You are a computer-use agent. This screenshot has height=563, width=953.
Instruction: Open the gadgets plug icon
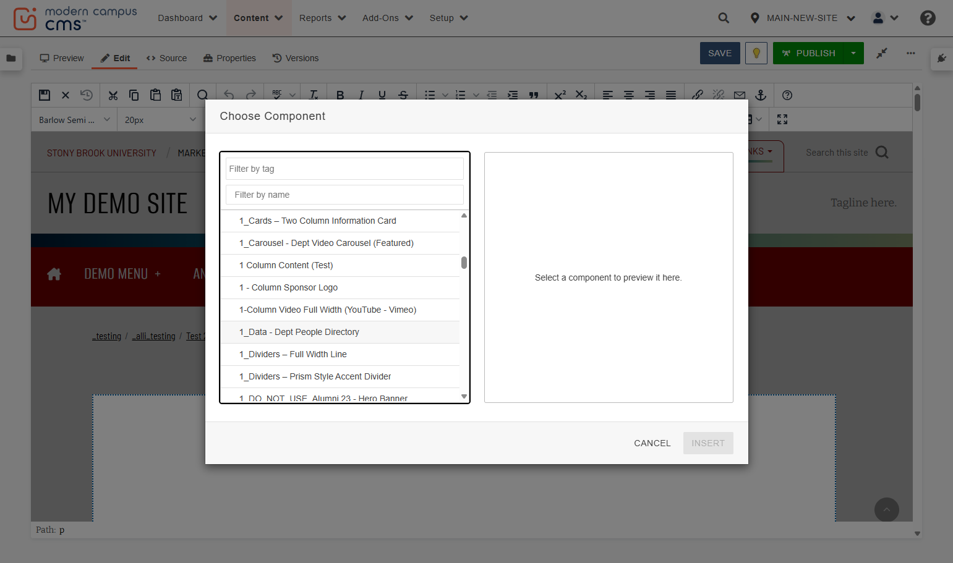[x=942, y=58]
